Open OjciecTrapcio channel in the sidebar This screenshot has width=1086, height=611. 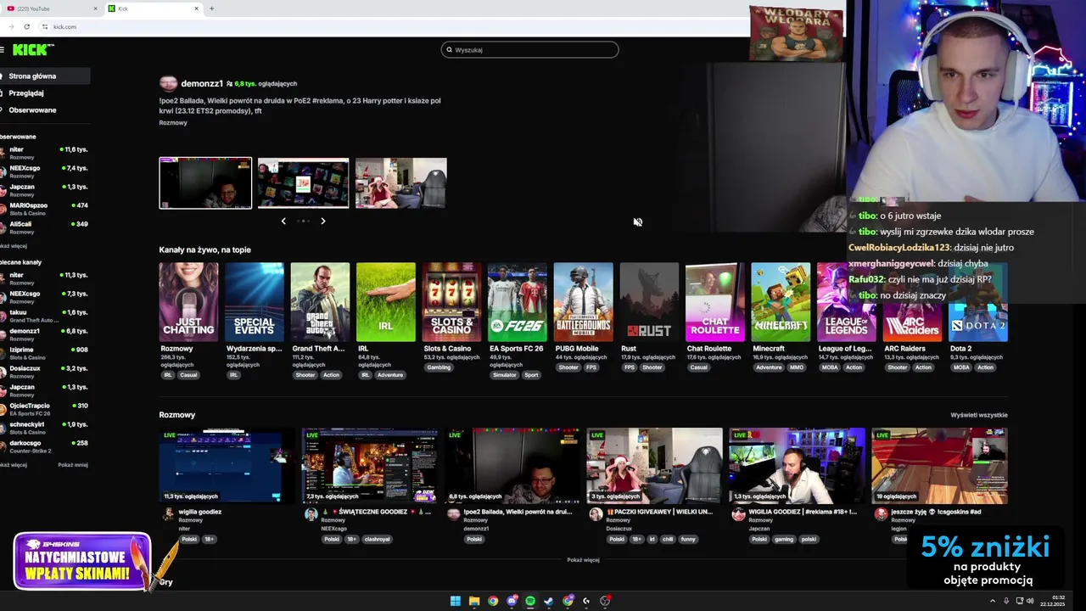point(45,409)
